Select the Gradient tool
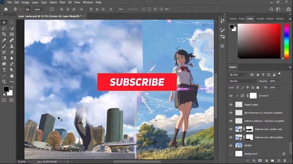The width and height of the screenshot is (293, 164). coord(4,58)
